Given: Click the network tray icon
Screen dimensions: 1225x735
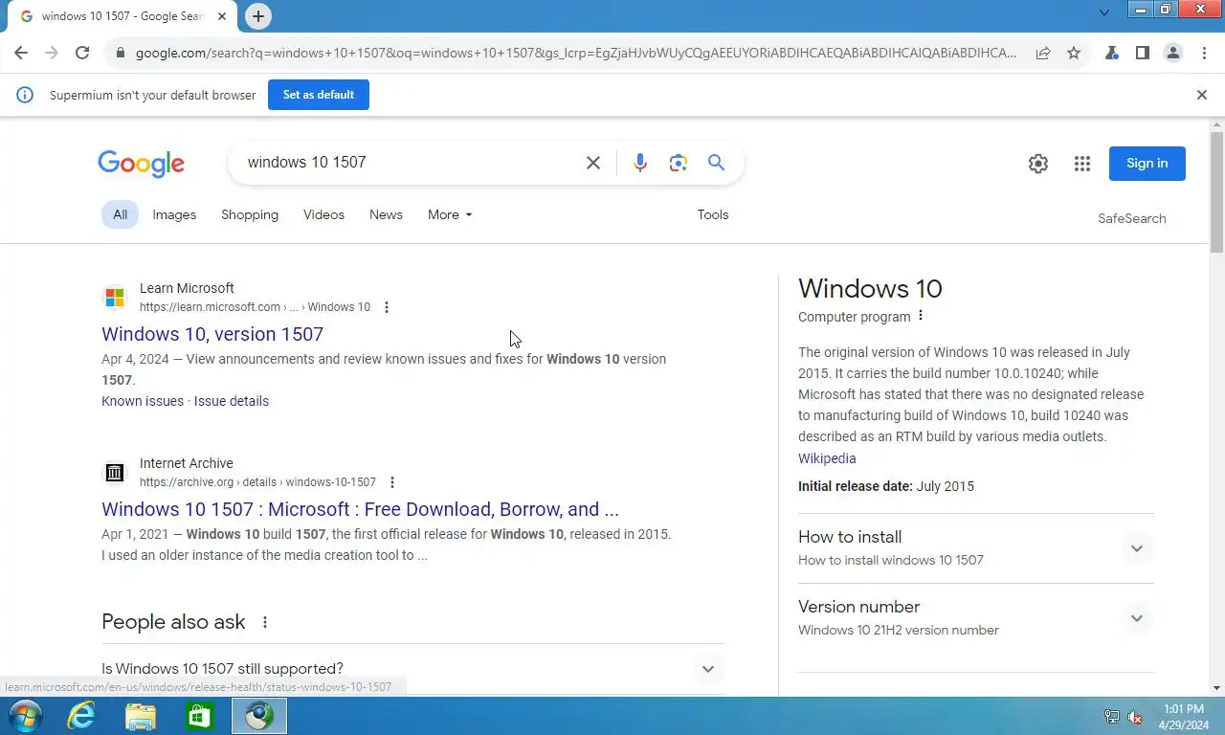Looking at the screenshot, I should click(1111, 717).
